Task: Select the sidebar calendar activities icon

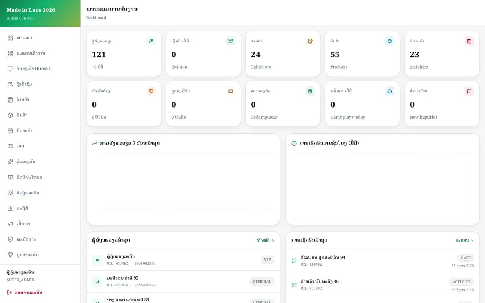Action: (x=10, y=131)
